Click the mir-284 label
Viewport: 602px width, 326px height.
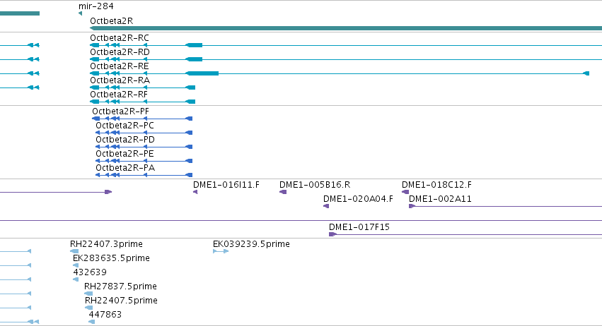(x=96, y=6)
